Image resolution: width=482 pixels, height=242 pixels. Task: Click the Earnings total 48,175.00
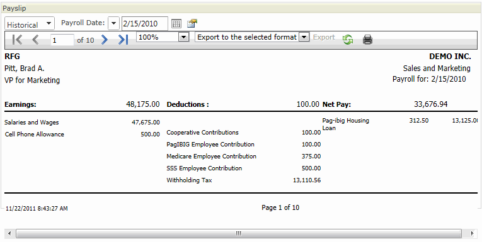(143, 104)
